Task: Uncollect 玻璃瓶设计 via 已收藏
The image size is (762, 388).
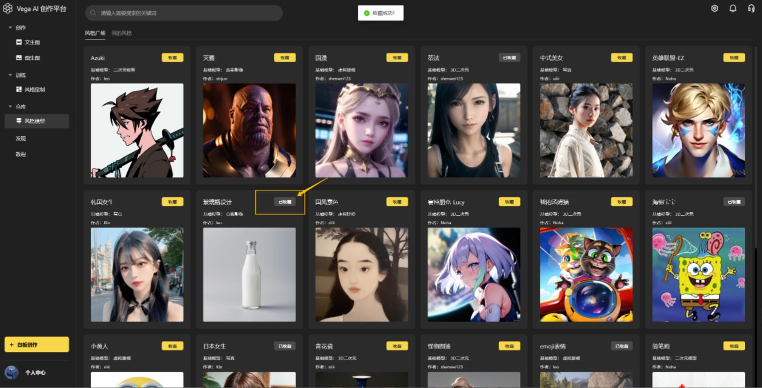Action: [285, 202]
